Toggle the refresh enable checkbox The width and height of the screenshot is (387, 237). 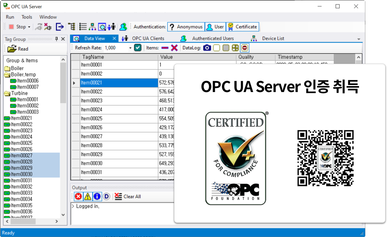[138, 48]
